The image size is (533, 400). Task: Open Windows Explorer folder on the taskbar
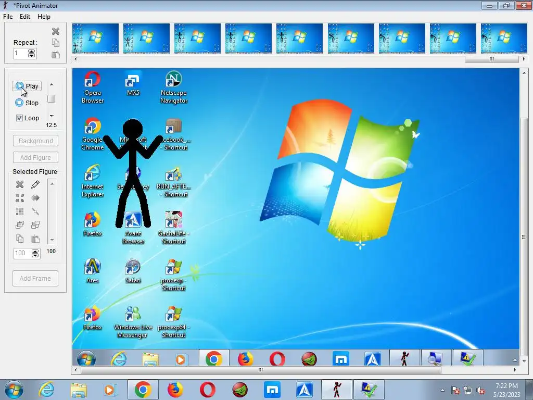pos(79,390)
